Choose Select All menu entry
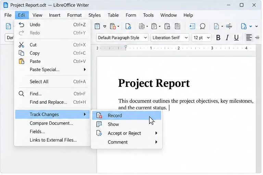This screenshot has width=263, height=175. (52, 82)
